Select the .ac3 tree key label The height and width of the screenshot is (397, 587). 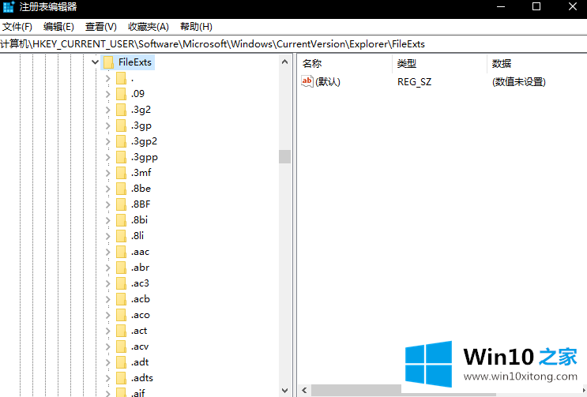coord(140,283)
